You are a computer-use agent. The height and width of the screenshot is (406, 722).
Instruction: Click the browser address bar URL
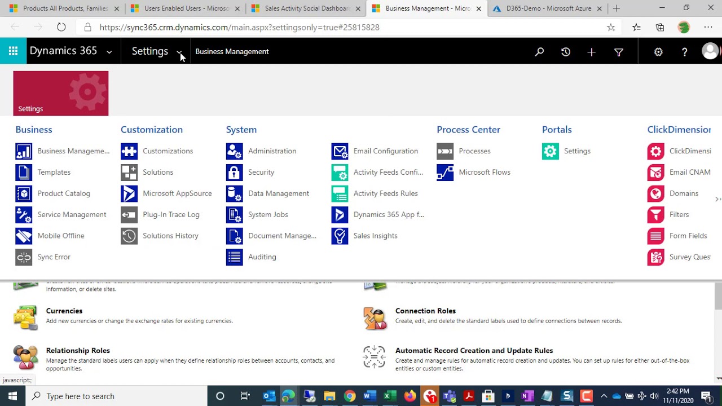click(239, 27)
